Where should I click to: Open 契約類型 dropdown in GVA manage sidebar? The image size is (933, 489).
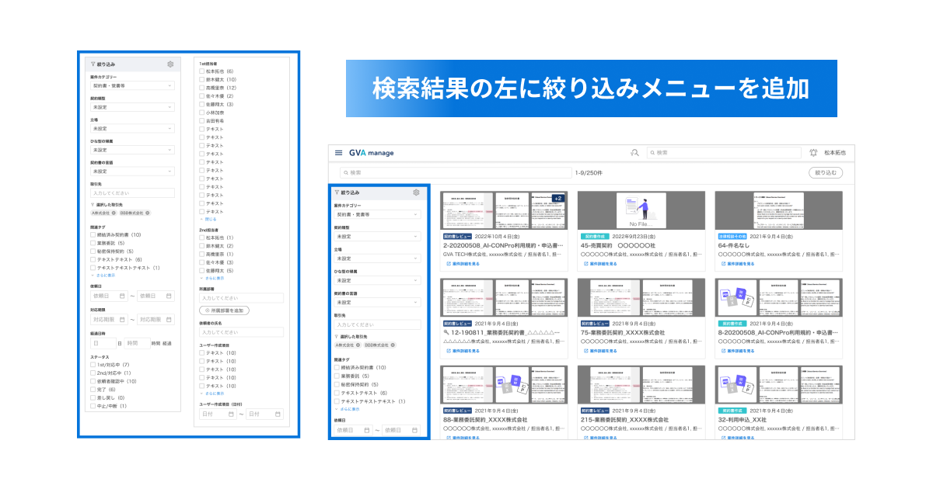[377, 236]
